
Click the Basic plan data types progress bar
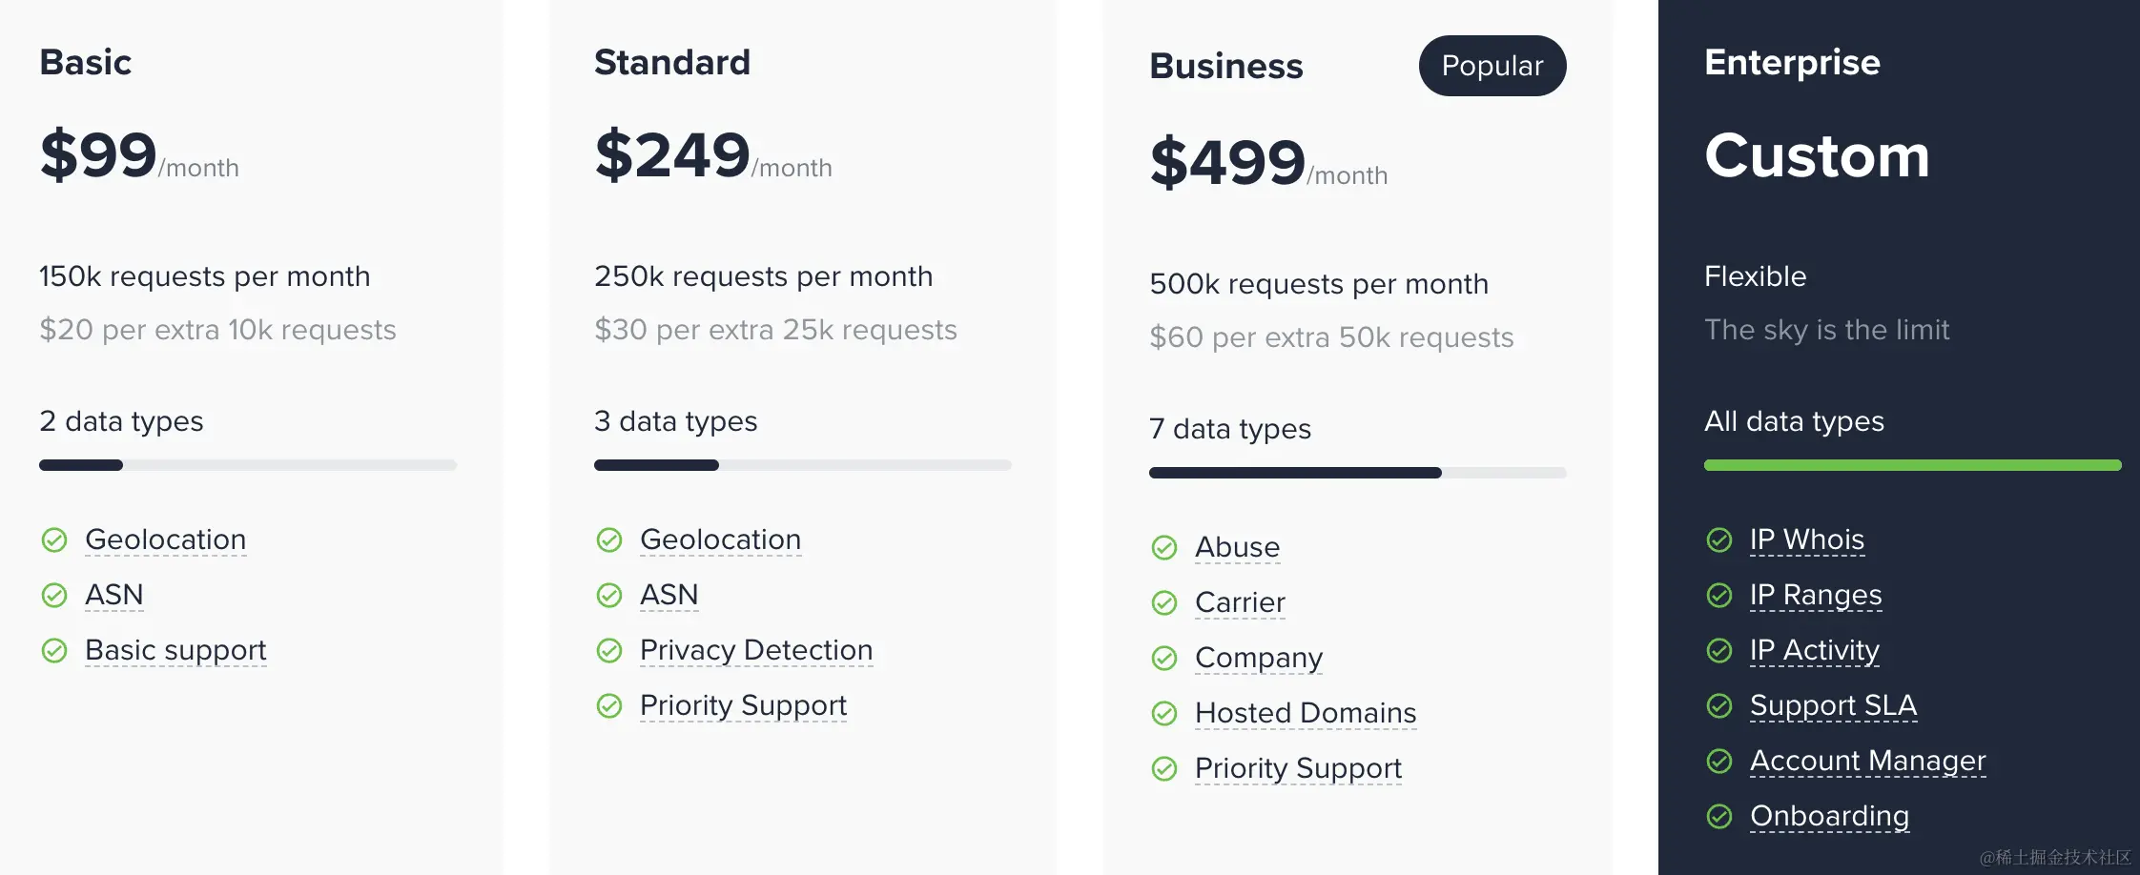pyautogui.click(x=247, y=465)
